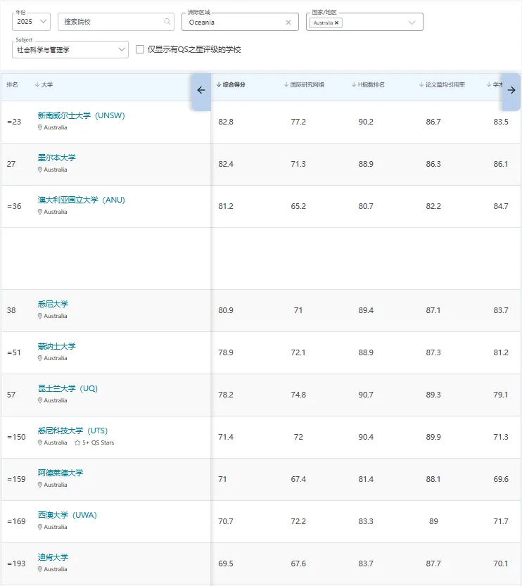Click the Oceania region field
Image resolution: width=522 pixels, height=586 pixels.
240,22
